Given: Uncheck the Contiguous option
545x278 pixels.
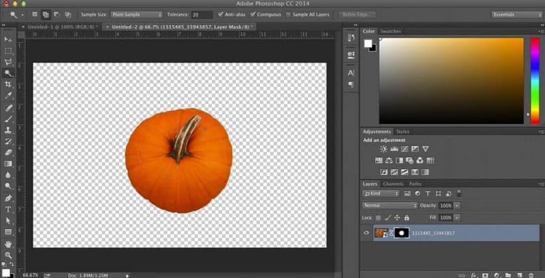Looking at the screenshot, I should [253, 14].
